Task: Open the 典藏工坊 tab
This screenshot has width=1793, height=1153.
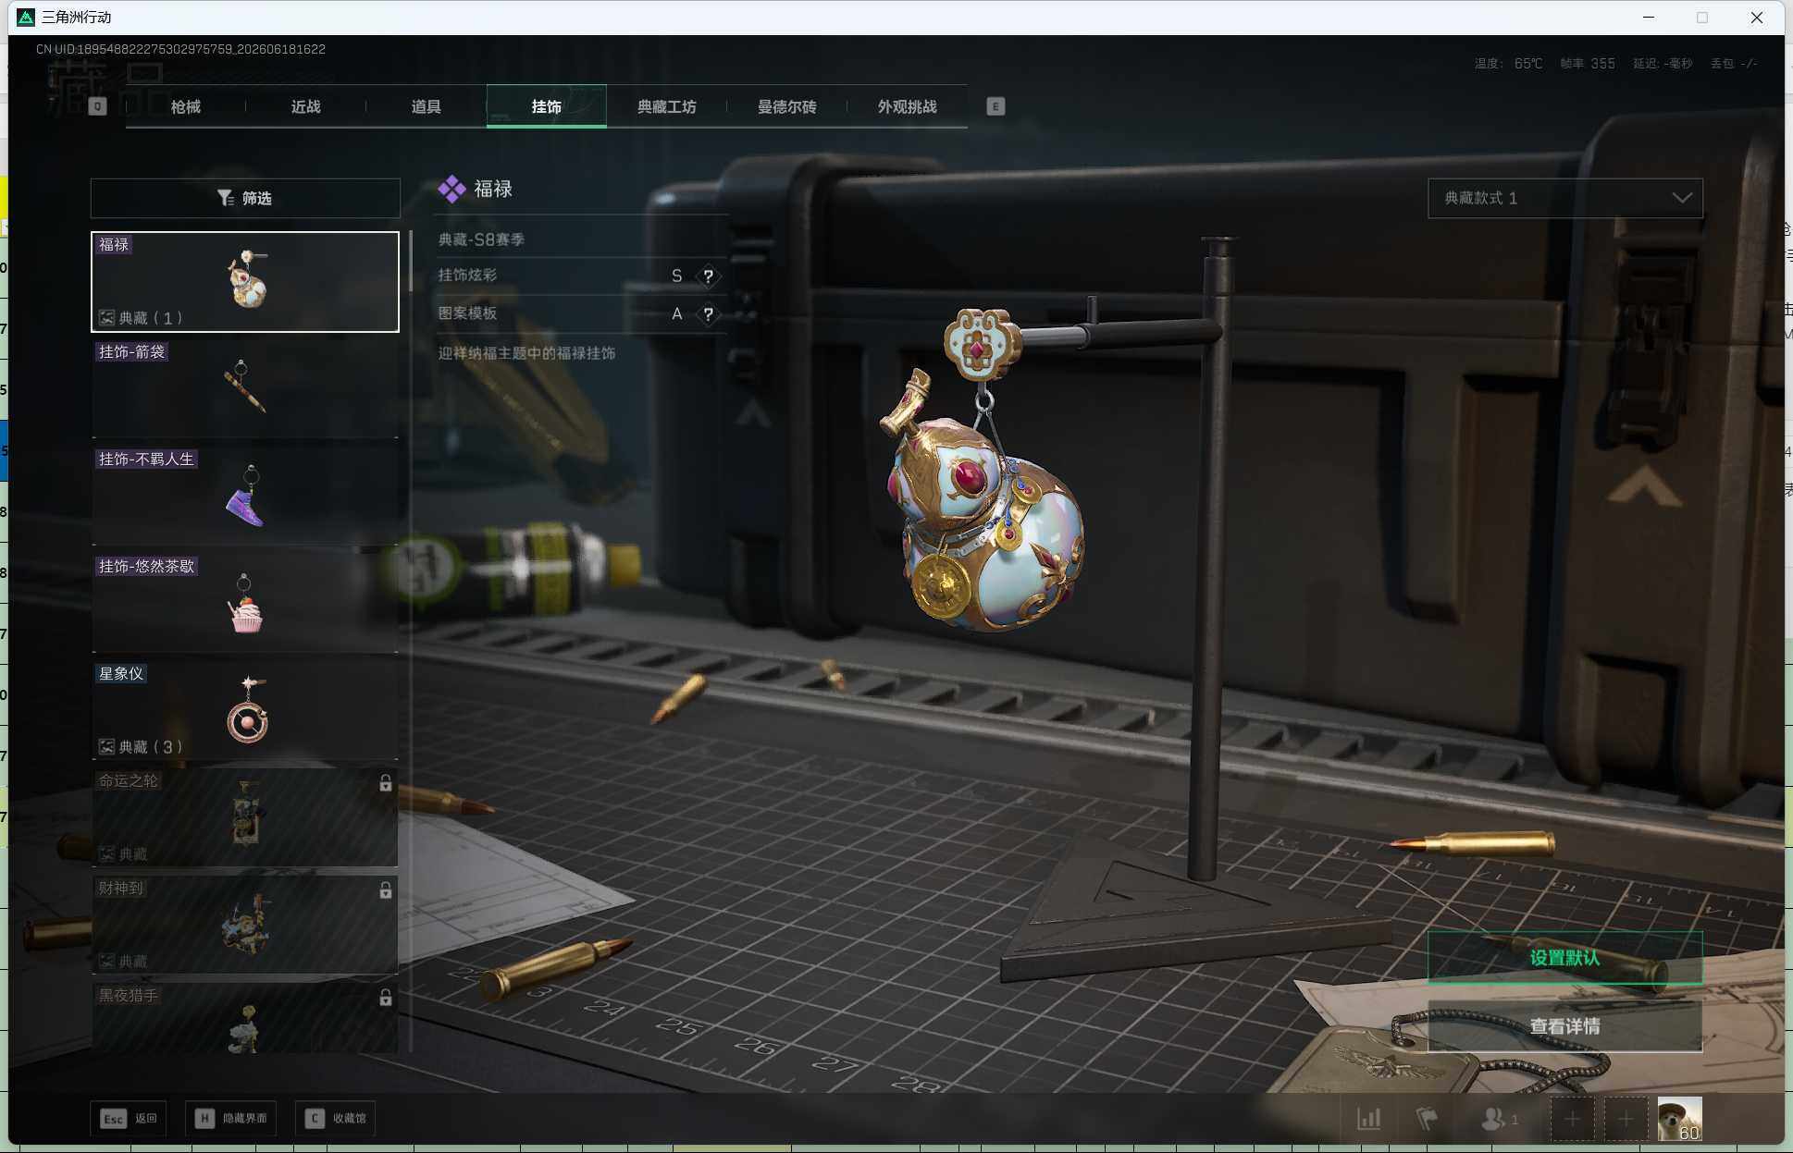Action: coord(667,106)
